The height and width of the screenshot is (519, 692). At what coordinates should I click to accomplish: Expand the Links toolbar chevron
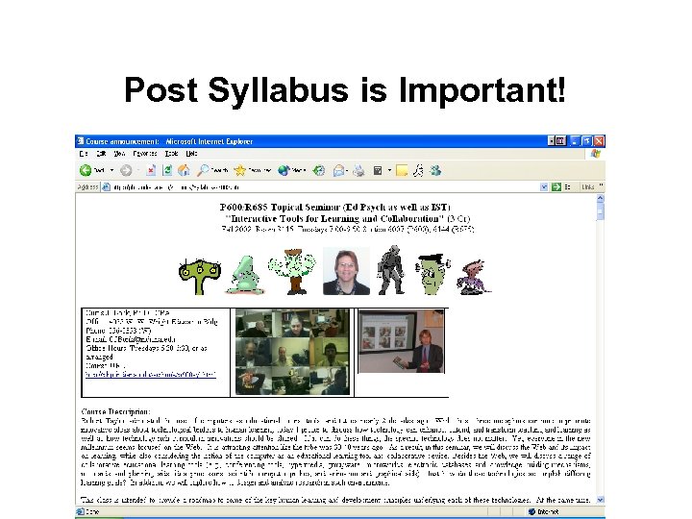pyautogui.click(x=601, y=185)
